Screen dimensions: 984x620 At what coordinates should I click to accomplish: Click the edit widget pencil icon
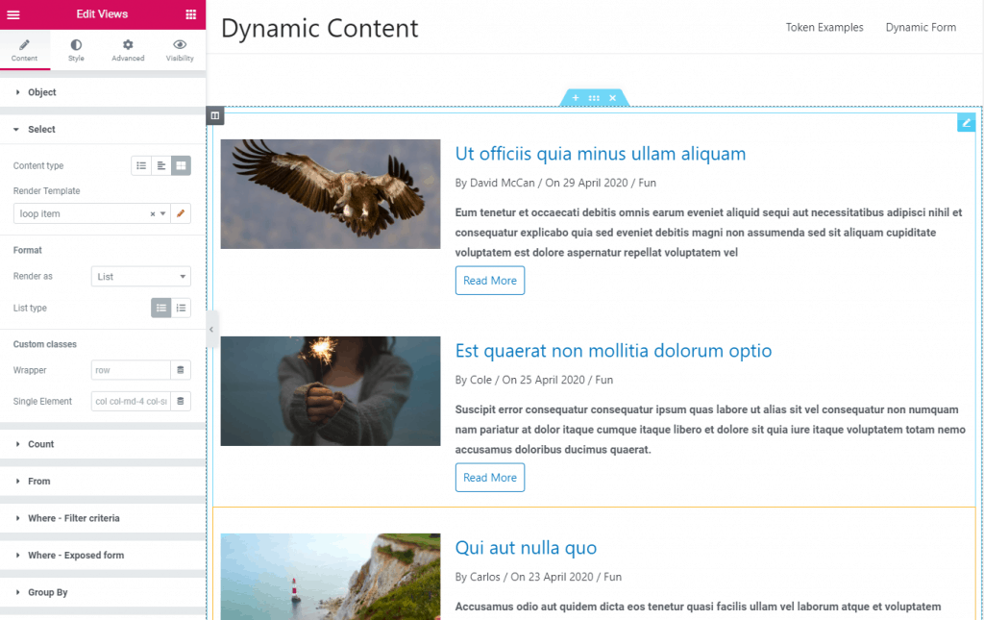pos(966,122)
